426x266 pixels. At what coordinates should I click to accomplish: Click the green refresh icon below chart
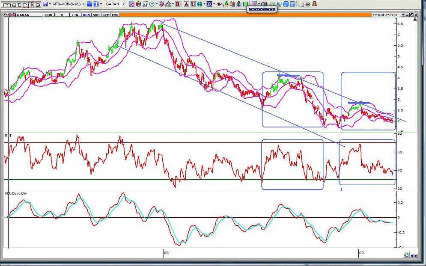pyautogui.click(x=406, y=255)
